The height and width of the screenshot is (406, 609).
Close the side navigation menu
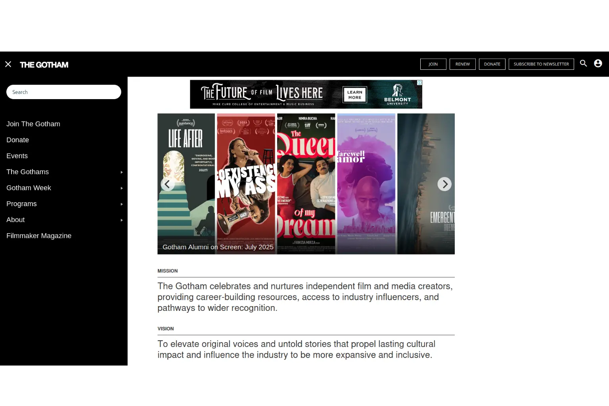click(8, 64)
